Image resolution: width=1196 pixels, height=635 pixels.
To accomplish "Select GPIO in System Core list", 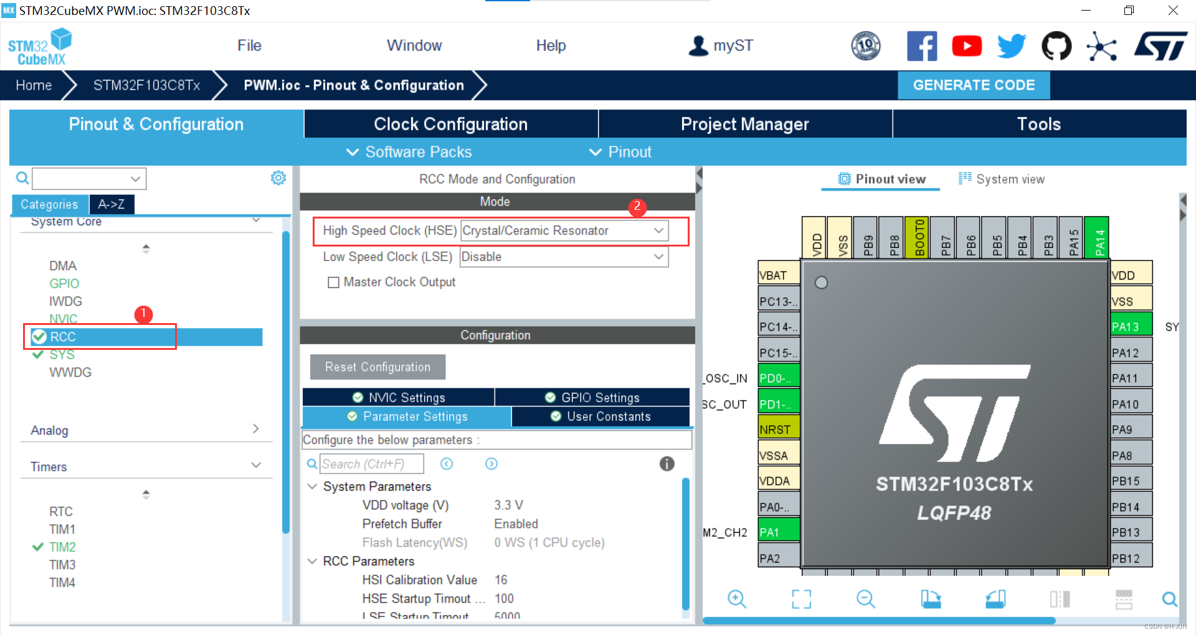I will pyautogui.click(x=64, y=283).
